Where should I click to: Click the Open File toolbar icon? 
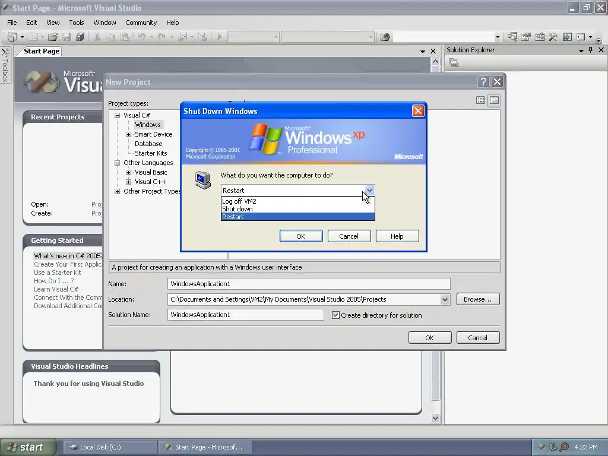[53, 37]
